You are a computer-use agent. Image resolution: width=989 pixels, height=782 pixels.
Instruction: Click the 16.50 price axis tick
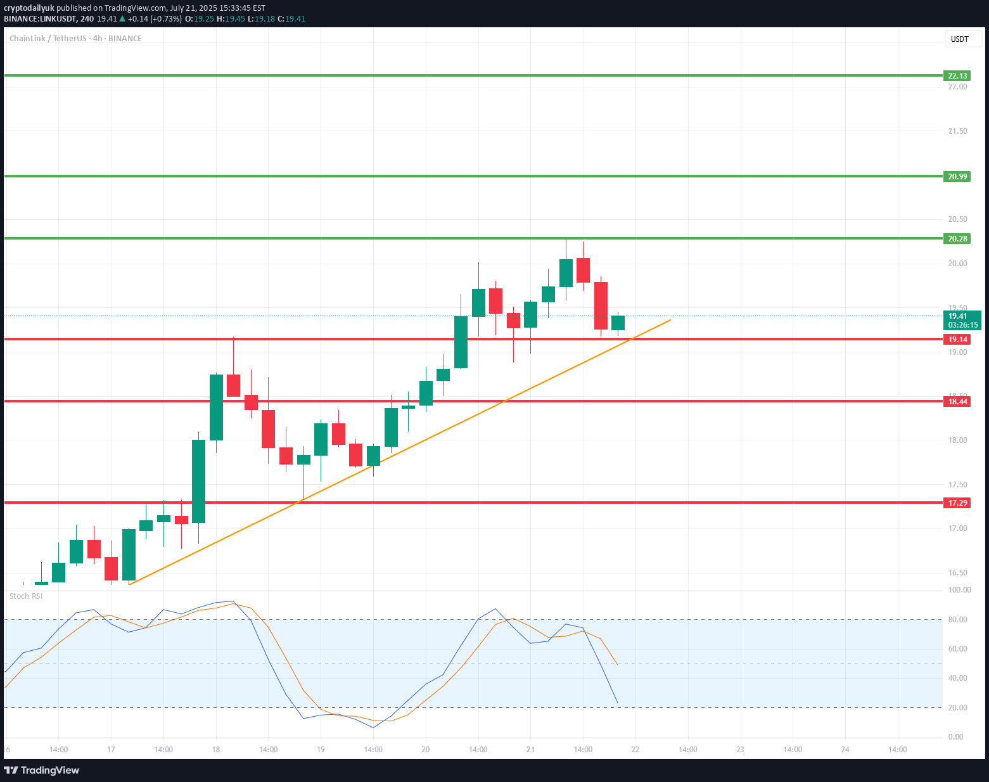click(957, 573)
